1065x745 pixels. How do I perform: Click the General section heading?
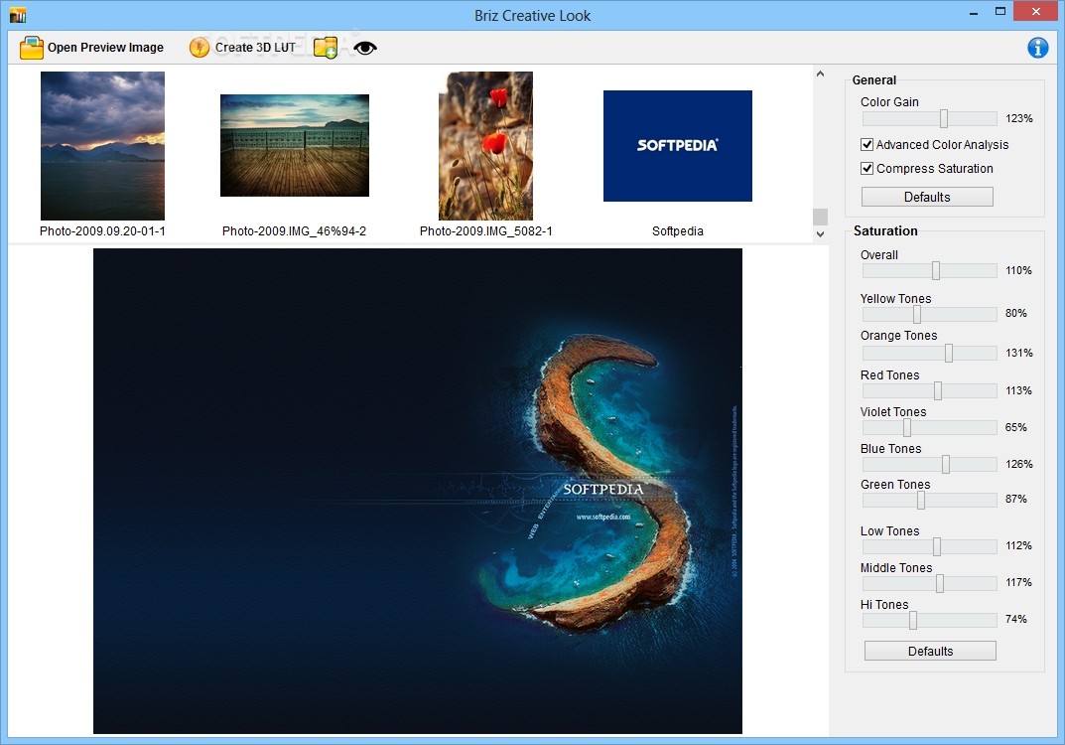[874, 80]
